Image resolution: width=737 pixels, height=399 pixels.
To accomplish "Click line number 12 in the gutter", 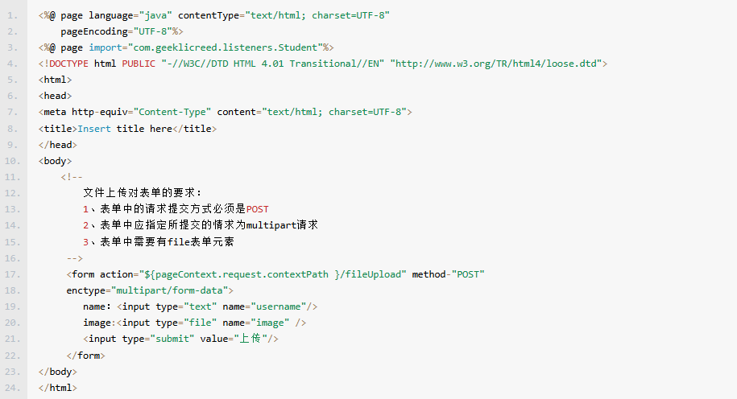I will click(11, 193).
